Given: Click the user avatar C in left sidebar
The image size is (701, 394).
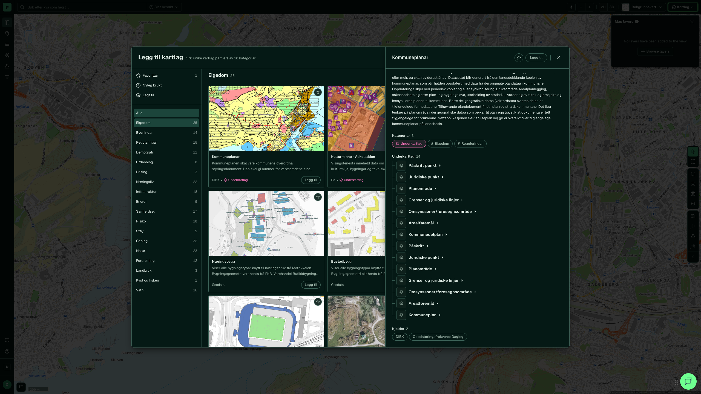Looking at the screenshot, I should click(7, 385).
